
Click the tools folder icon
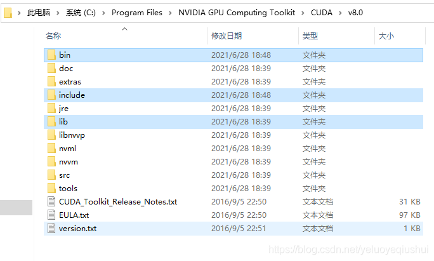tap(51, 188)
